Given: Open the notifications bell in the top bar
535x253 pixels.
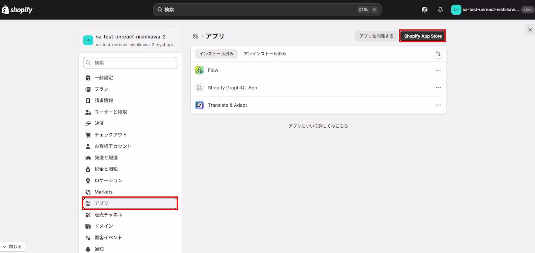Looking at the screenshot, I should click(440, 9).
